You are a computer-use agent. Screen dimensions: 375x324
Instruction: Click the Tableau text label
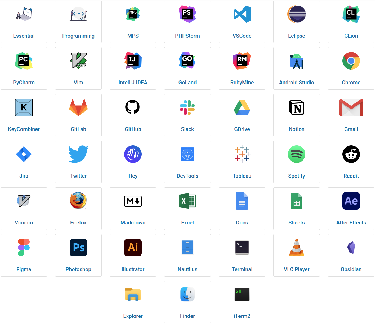(242, 176)
